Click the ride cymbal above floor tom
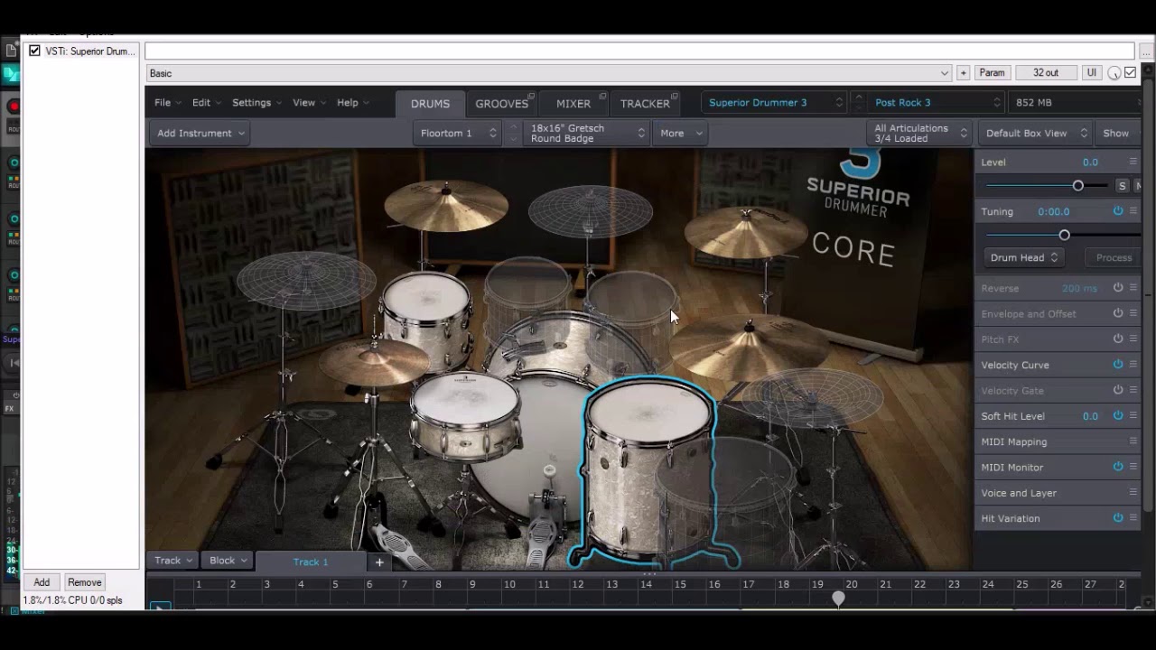 click(748, 346)
